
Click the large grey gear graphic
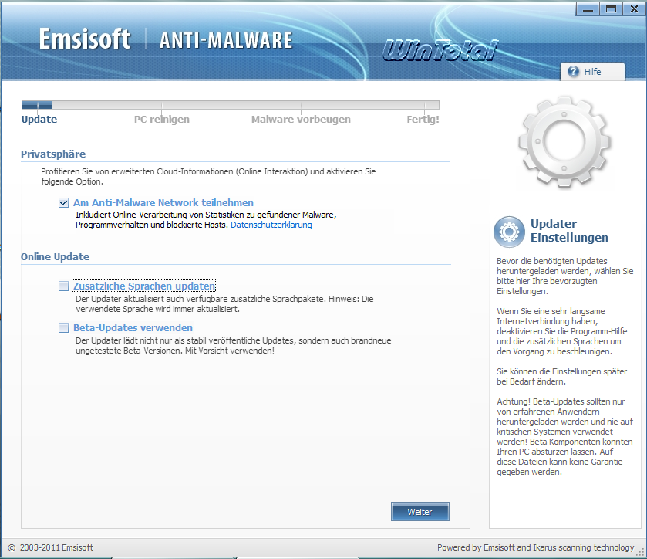pyautogui.click(x=564, y=141)
